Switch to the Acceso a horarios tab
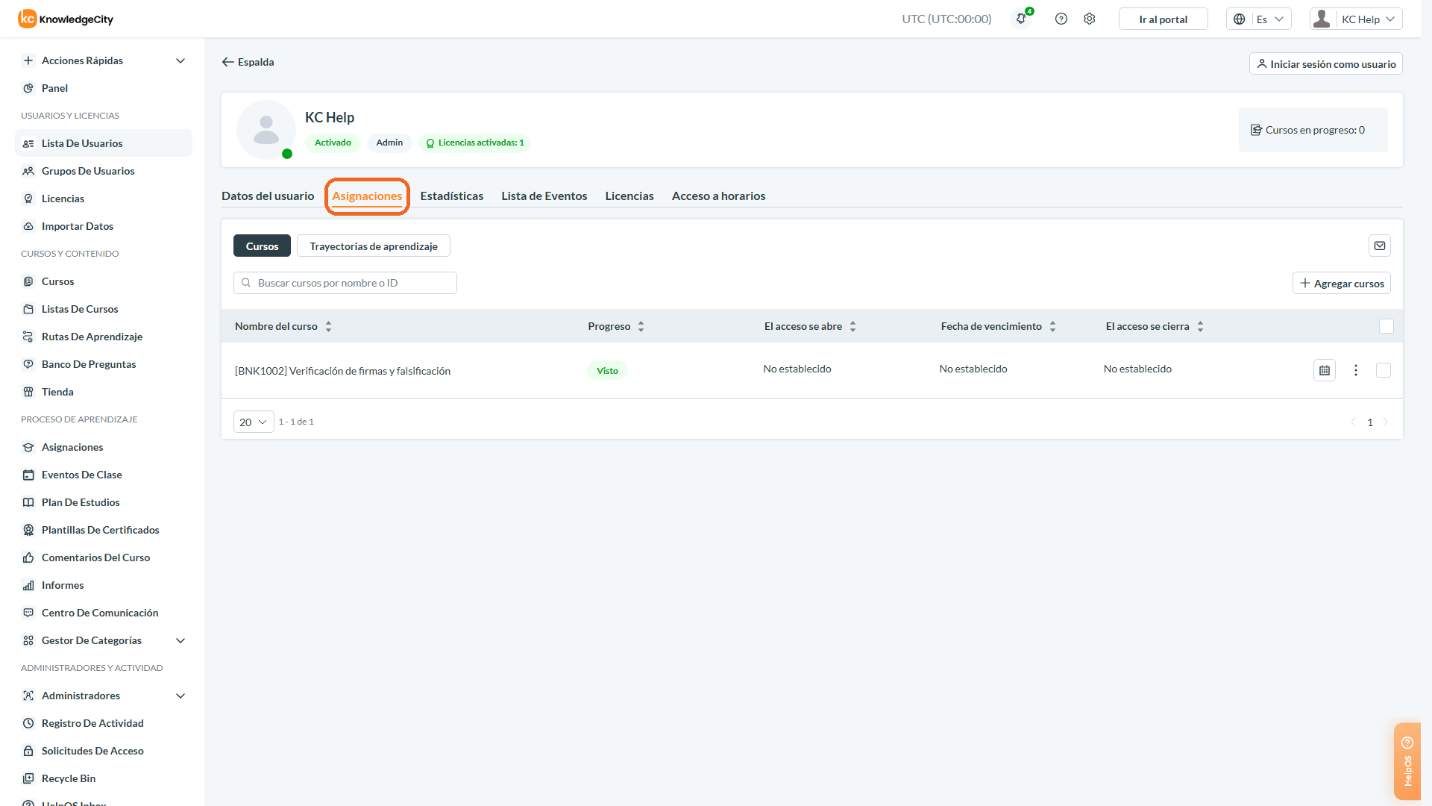The height and width of the screenshot is (806, 1432). coord(719,196)
